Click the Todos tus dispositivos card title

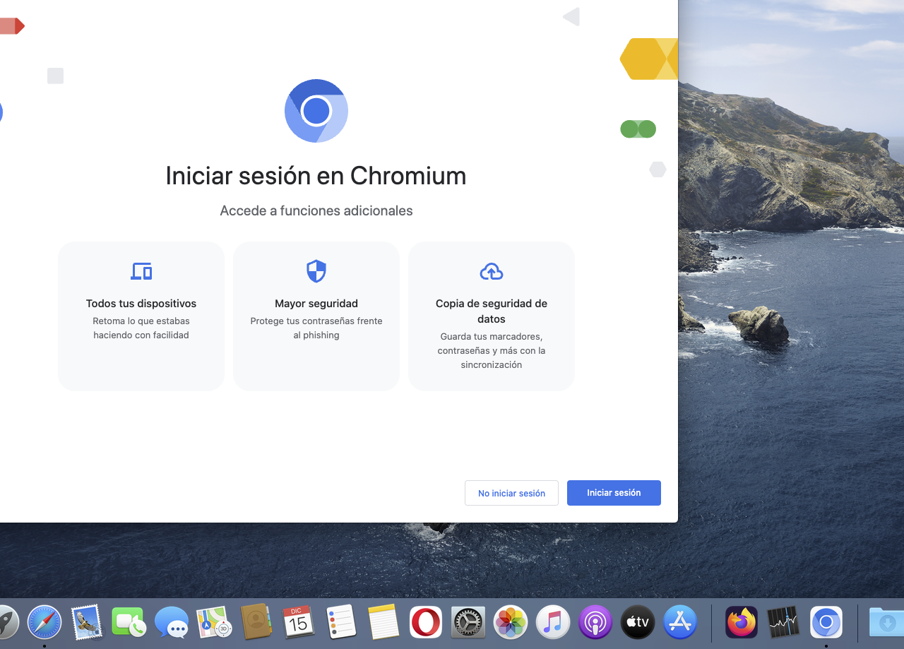click(141, 304)
